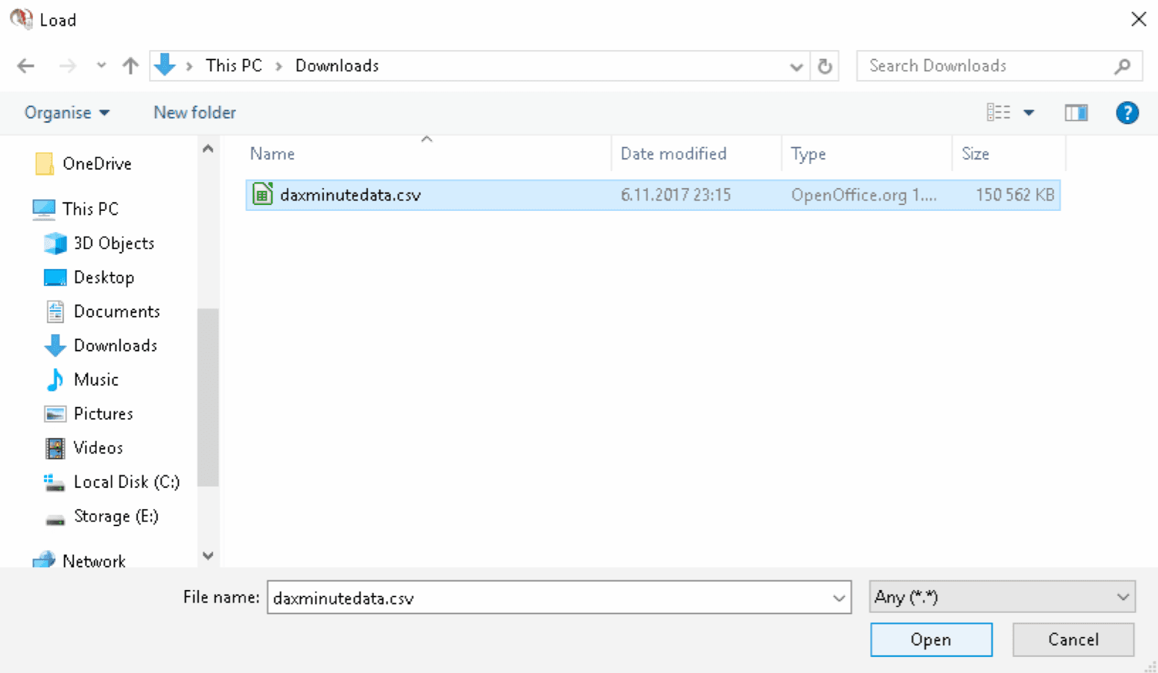Click the Open button
Image resolution: width=1158 pixels, height=673 pixels.
click(931, 639)
